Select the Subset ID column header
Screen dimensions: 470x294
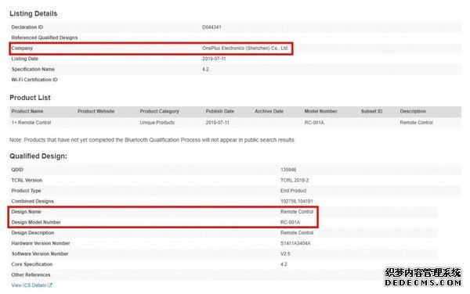pyautogui.click(x=371, y=111)
